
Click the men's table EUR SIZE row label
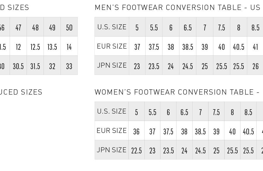[x=112, y=46]
